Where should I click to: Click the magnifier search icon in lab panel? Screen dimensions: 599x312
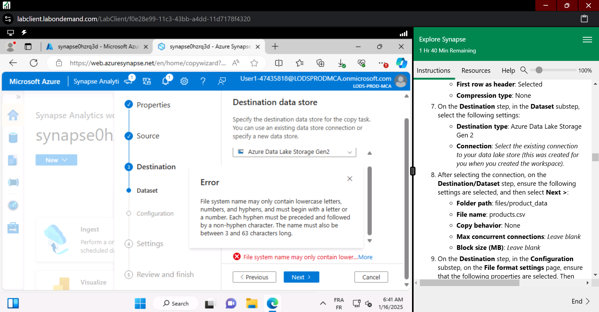click(524, 70)
